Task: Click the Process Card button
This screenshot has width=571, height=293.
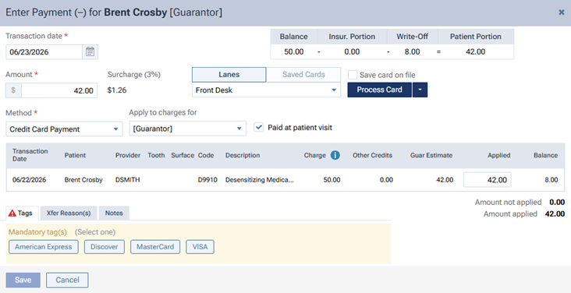Action: (379, 90)
